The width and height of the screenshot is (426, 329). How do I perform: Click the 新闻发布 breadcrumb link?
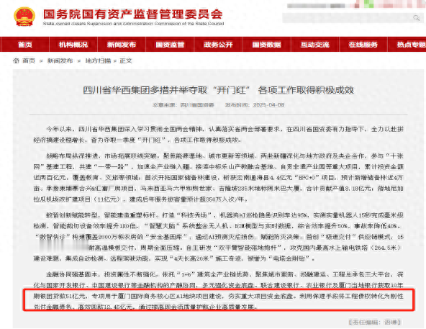pyautogui.click(x=60, y=60)
